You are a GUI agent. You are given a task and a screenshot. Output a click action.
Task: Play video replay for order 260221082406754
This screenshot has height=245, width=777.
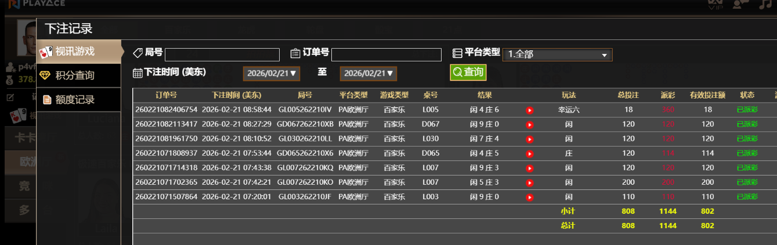[x=529, y=110]
